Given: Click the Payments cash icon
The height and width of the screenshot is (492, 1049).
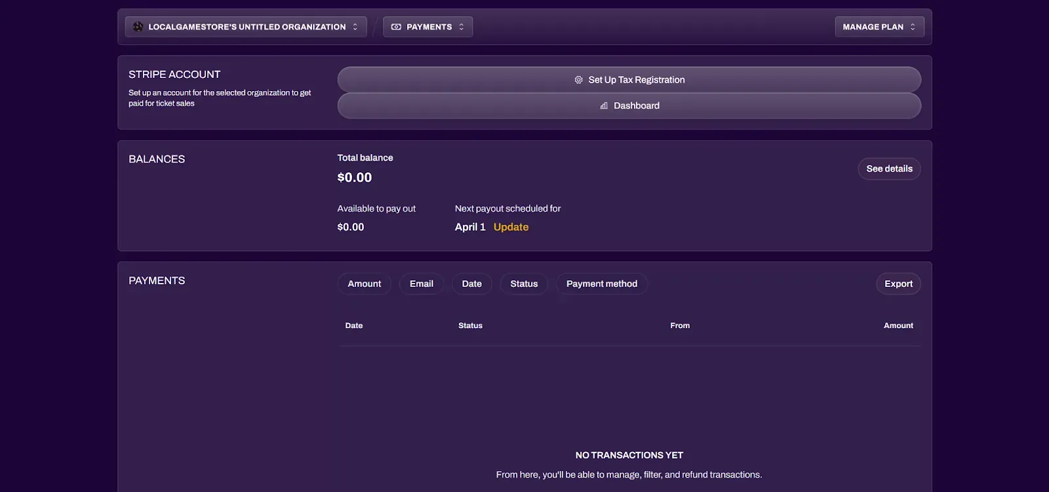Looking at the screenshot, I should point(396,27).
